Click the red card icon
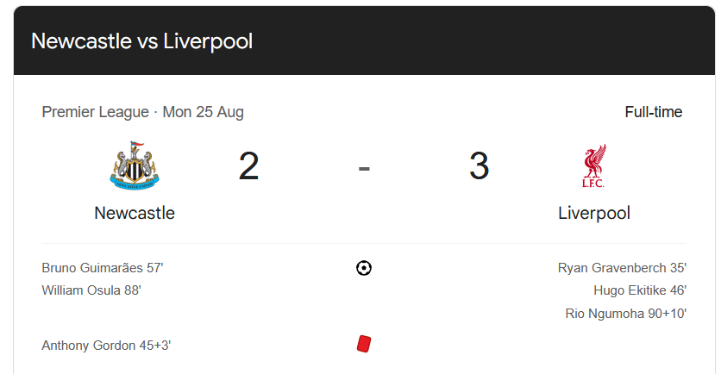This screenshot has height=374, width=721. [x=364, y=344]
